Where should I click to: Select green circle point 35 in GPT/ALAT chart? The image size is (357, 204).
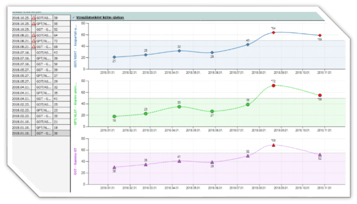[x=179, y=107]
